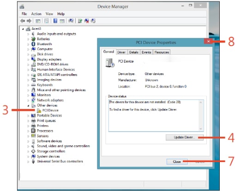The height and width of the screenshot is (191, 235).
Task: Click the Update driver software toolbar icon
Action: tap(80, 21)
